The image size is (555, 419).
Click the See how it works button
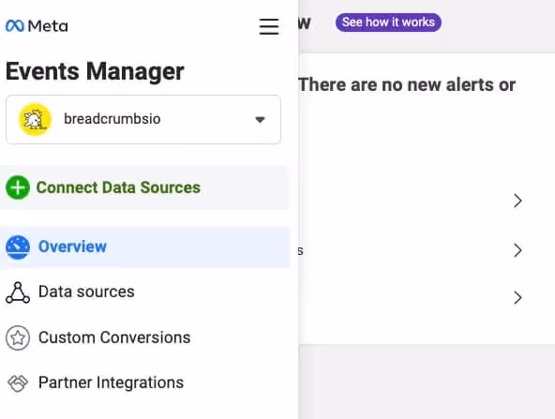(388, 22)
